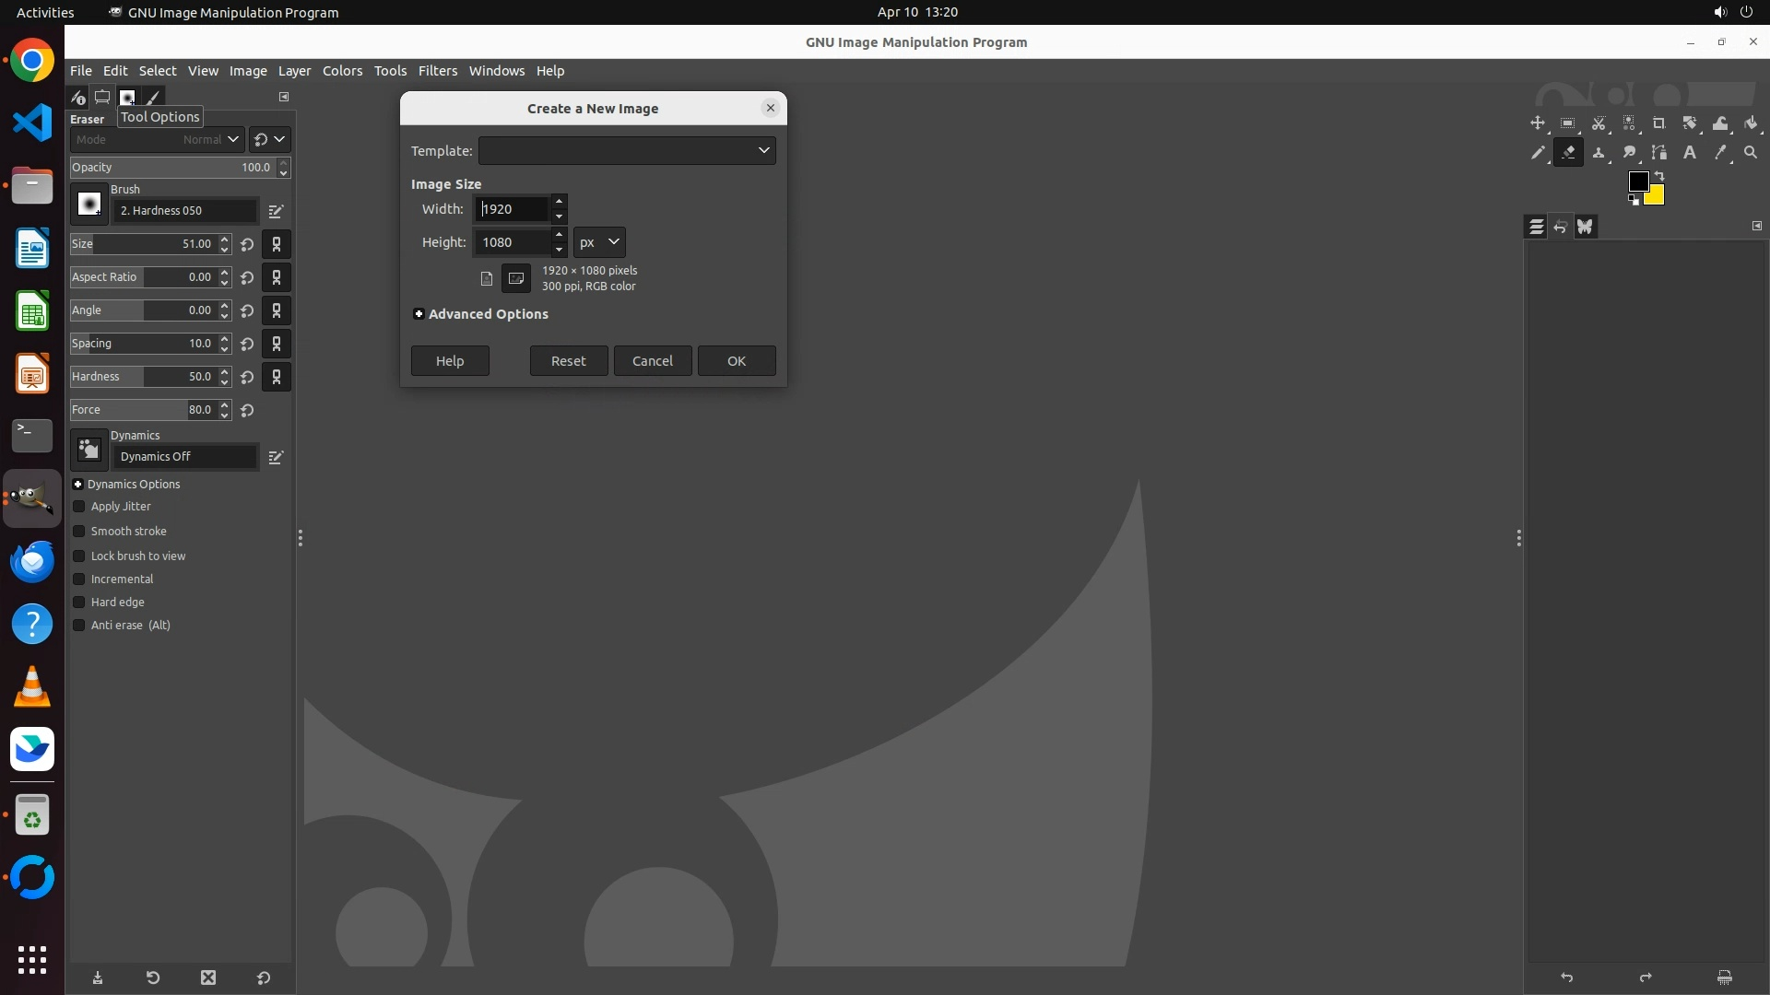
Task: Open the Colors menu
Action: 342,71
